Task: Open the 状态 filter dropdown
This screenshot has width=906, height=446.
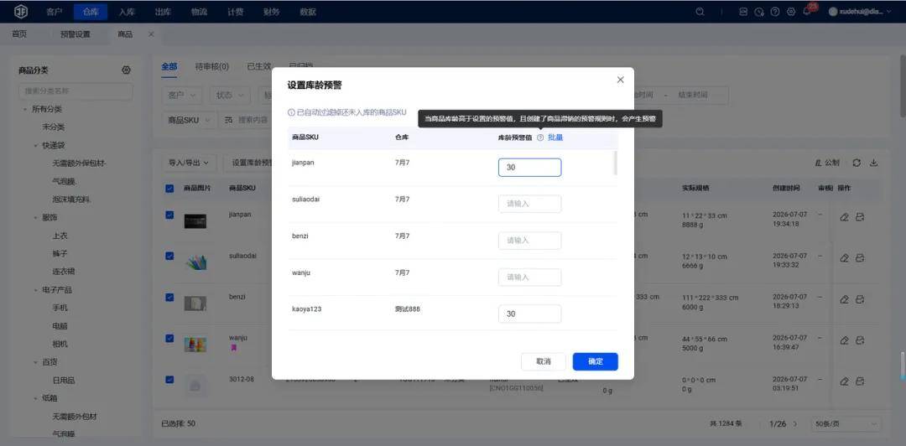Action: 230,96
